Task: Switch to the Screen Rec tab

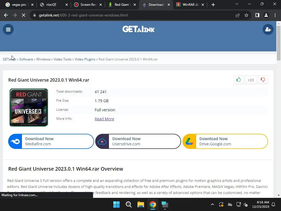Action: [x=89, y=5]
